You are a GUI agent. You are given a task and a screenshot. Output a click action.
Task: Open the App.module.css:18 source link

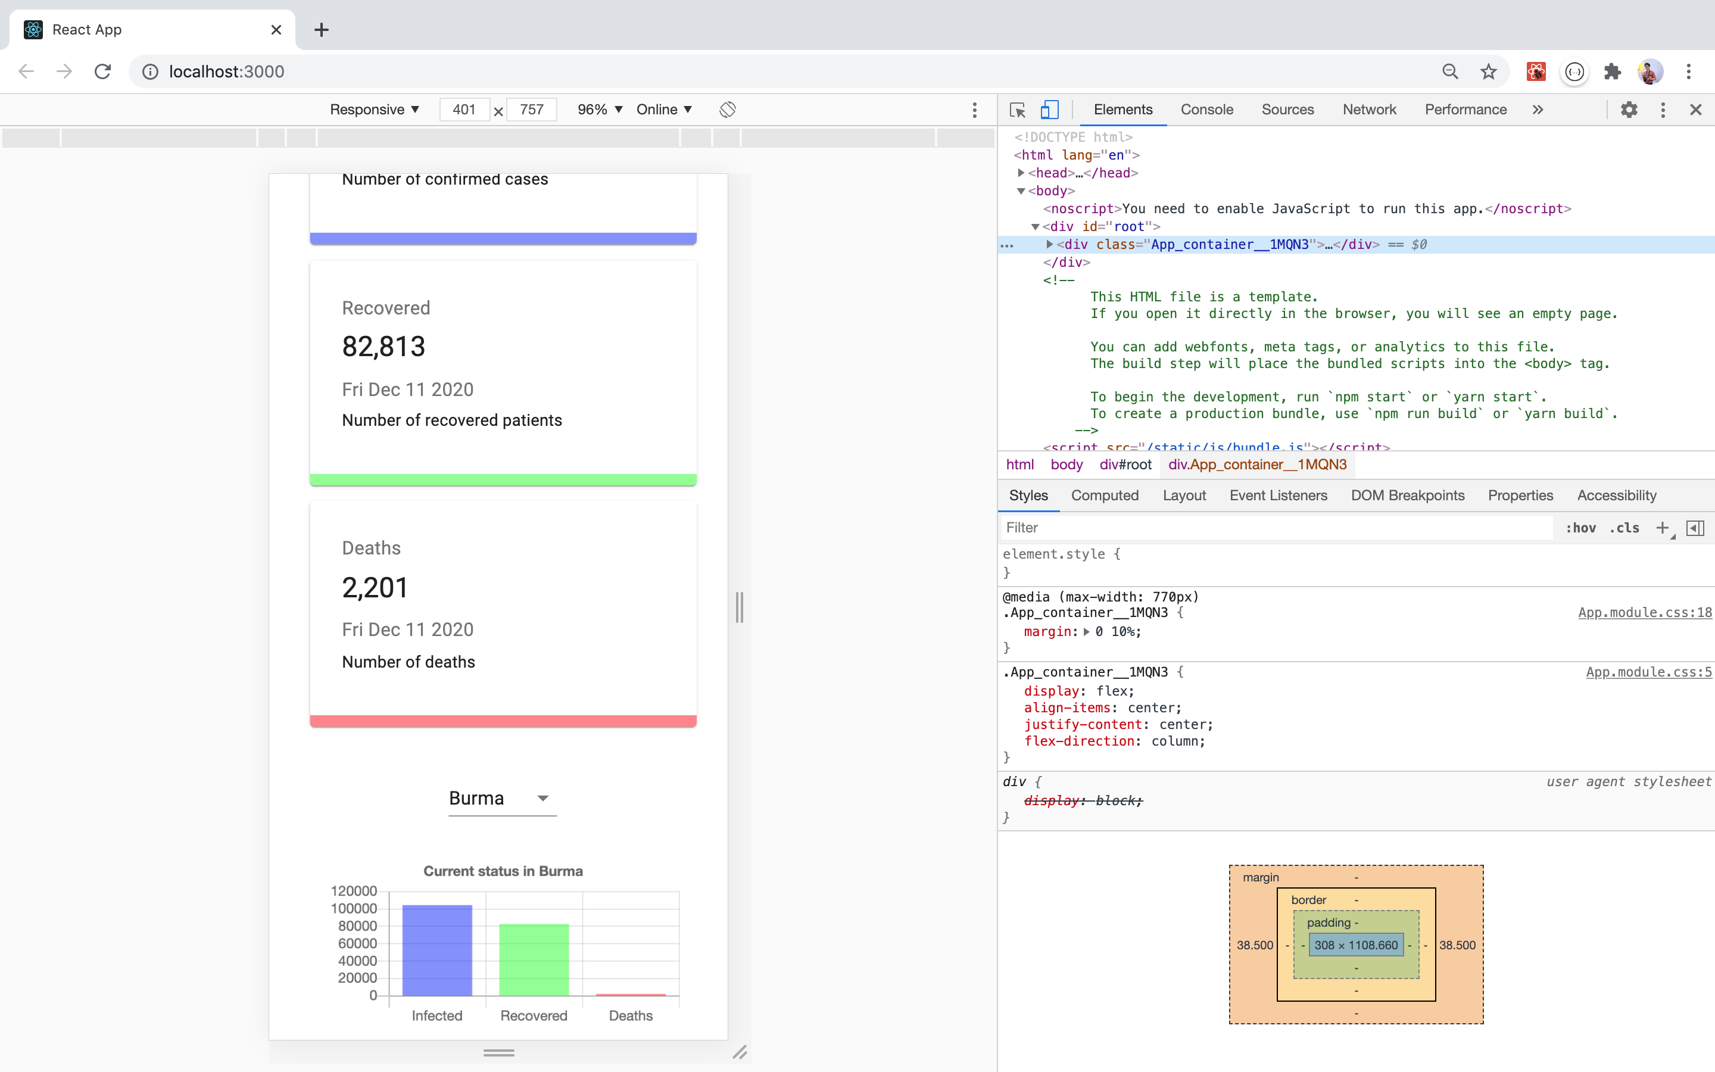click(1644, 613)
